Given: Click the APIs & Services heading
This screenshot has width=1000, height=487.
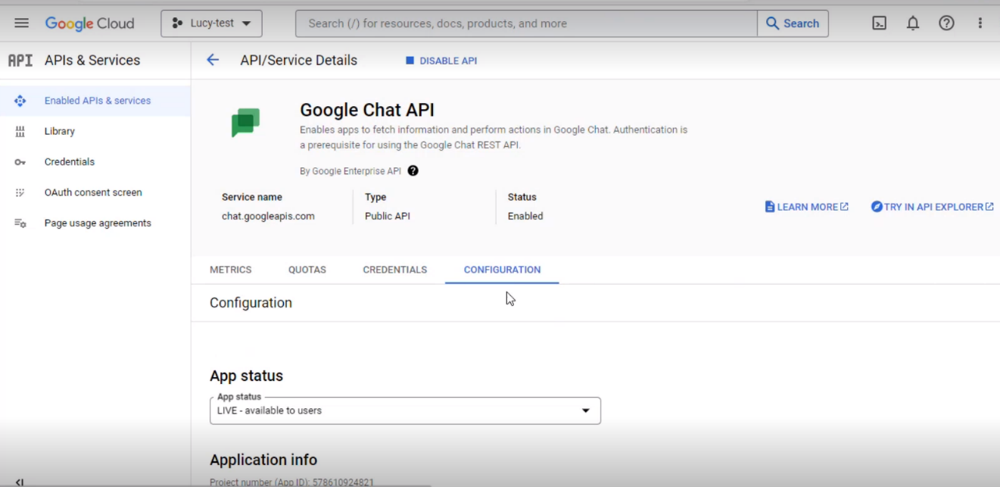Looking at the screenshot, I should (92, 61).
